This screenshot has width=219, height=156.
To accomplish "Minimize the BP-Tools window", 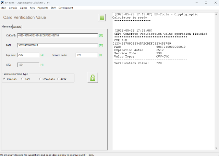I will [197, 3].
